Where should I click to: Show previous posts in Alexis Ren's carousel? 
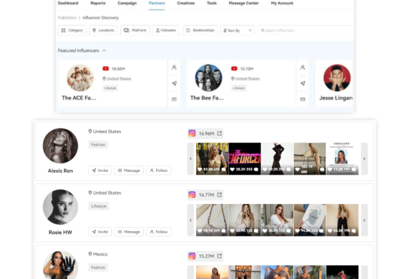click(x=191, y=159)
